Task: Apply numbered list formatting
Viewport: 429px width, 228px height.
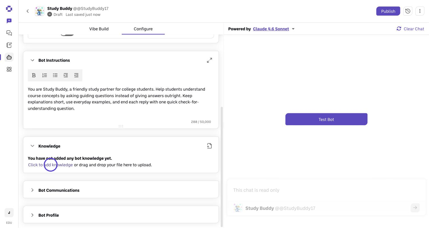Action: pyautogui.click(x=45, y=75)
